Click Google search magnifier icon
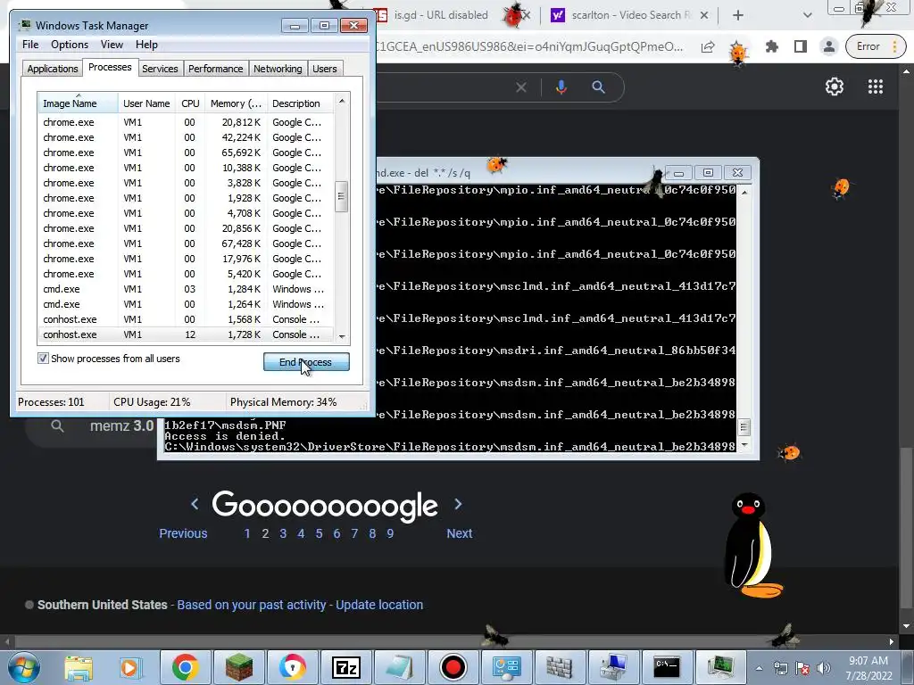This screenshot has width=914, height=685. [598, 87]
